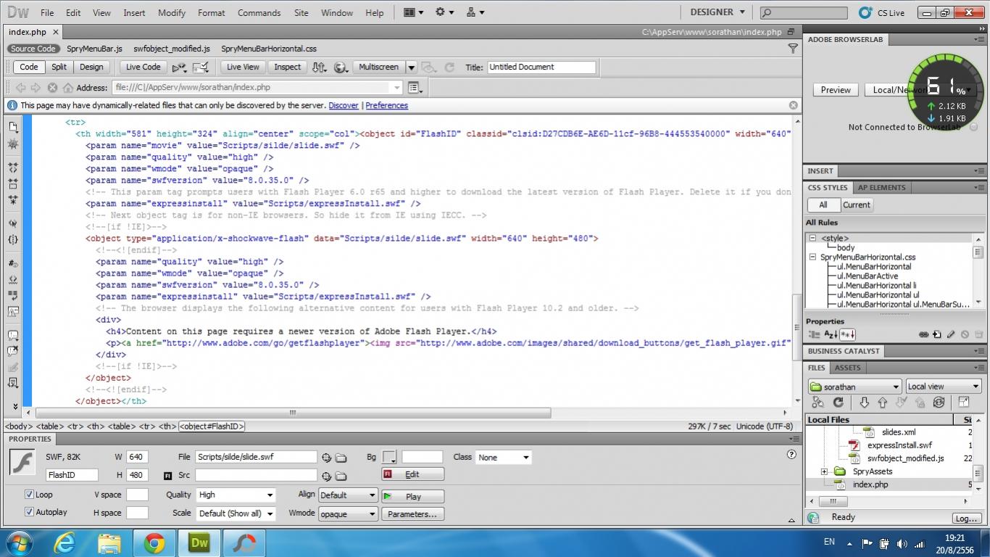Screen dimensions: 990x557
Task: Open properties panel help icon
Action: 791,455
